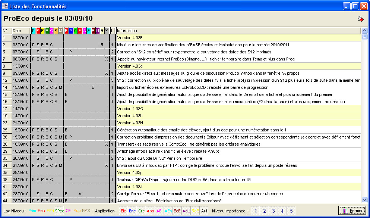The height and width of the screenshot is (218, 370).
Task: Select the 'Génération automatique des emails des élèves' row
Action: [181, 130]
